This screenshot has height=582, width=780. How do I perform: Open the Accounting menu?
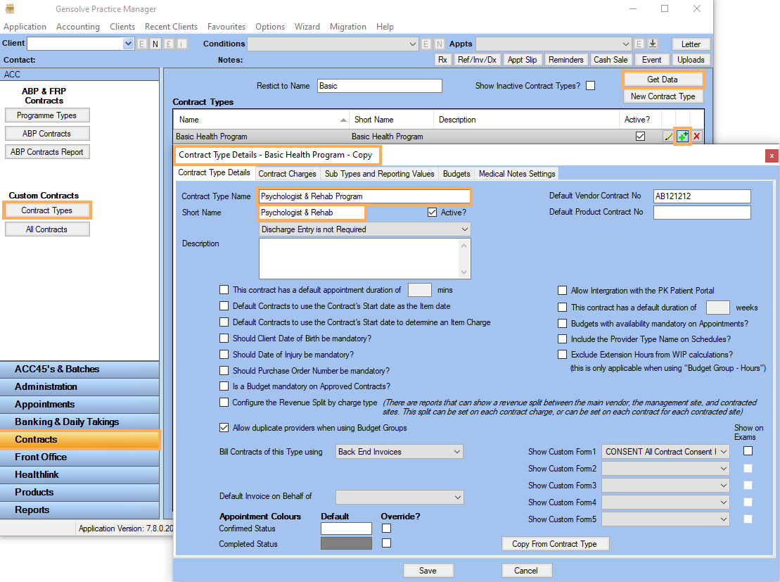point(78,27)
